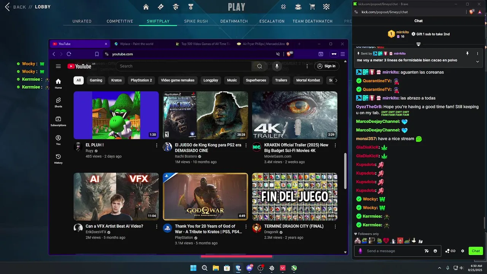Screen dimensions: 487x274
Task: Open the You section in YouTube sidebar
Action: 58,140
